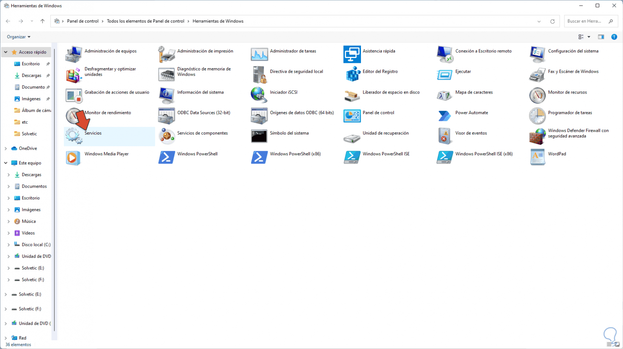Image resolution: width=623 pixels, height=349 pixels.
Task: Open the WordPad icon
Action: click(537, 157)
